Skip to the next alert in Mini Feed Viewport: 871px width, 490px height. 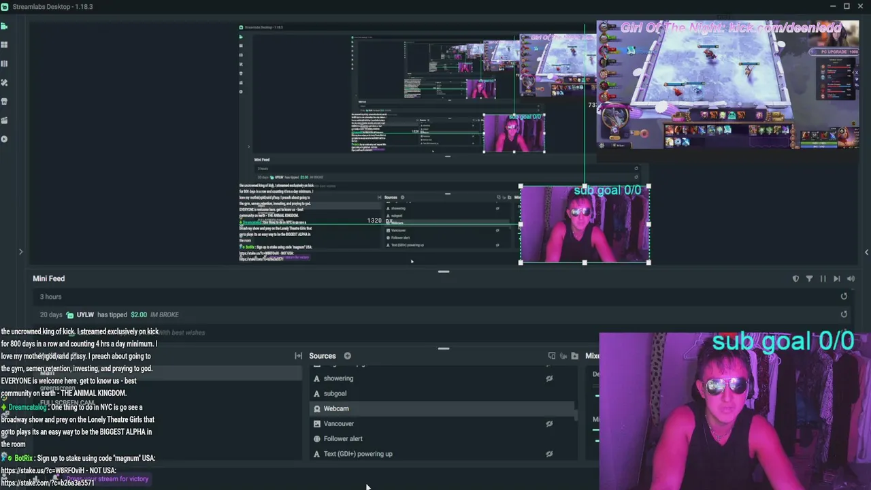coord(836,278)
